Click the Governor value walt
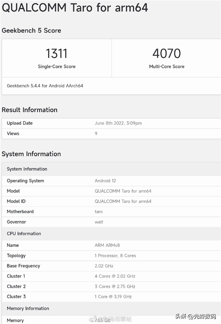 click(x=99, y=222)
